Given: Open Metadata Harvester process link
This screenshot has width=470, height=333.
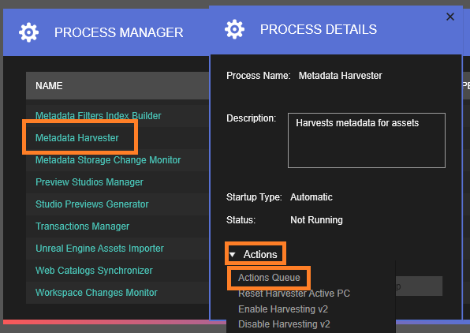Looking at the screenshot, I should point(77,138).
